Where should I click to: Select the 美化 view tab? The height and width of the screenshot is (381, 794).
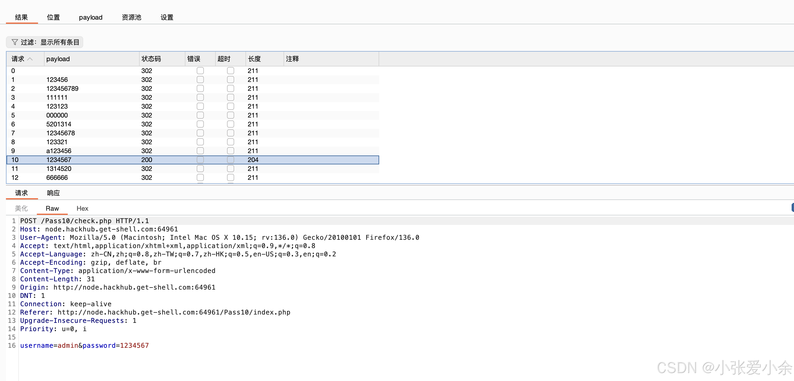pos(21,208)
